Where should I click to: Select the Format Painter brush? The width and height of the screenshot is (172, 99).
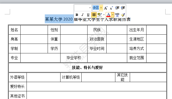pos(123,15)
